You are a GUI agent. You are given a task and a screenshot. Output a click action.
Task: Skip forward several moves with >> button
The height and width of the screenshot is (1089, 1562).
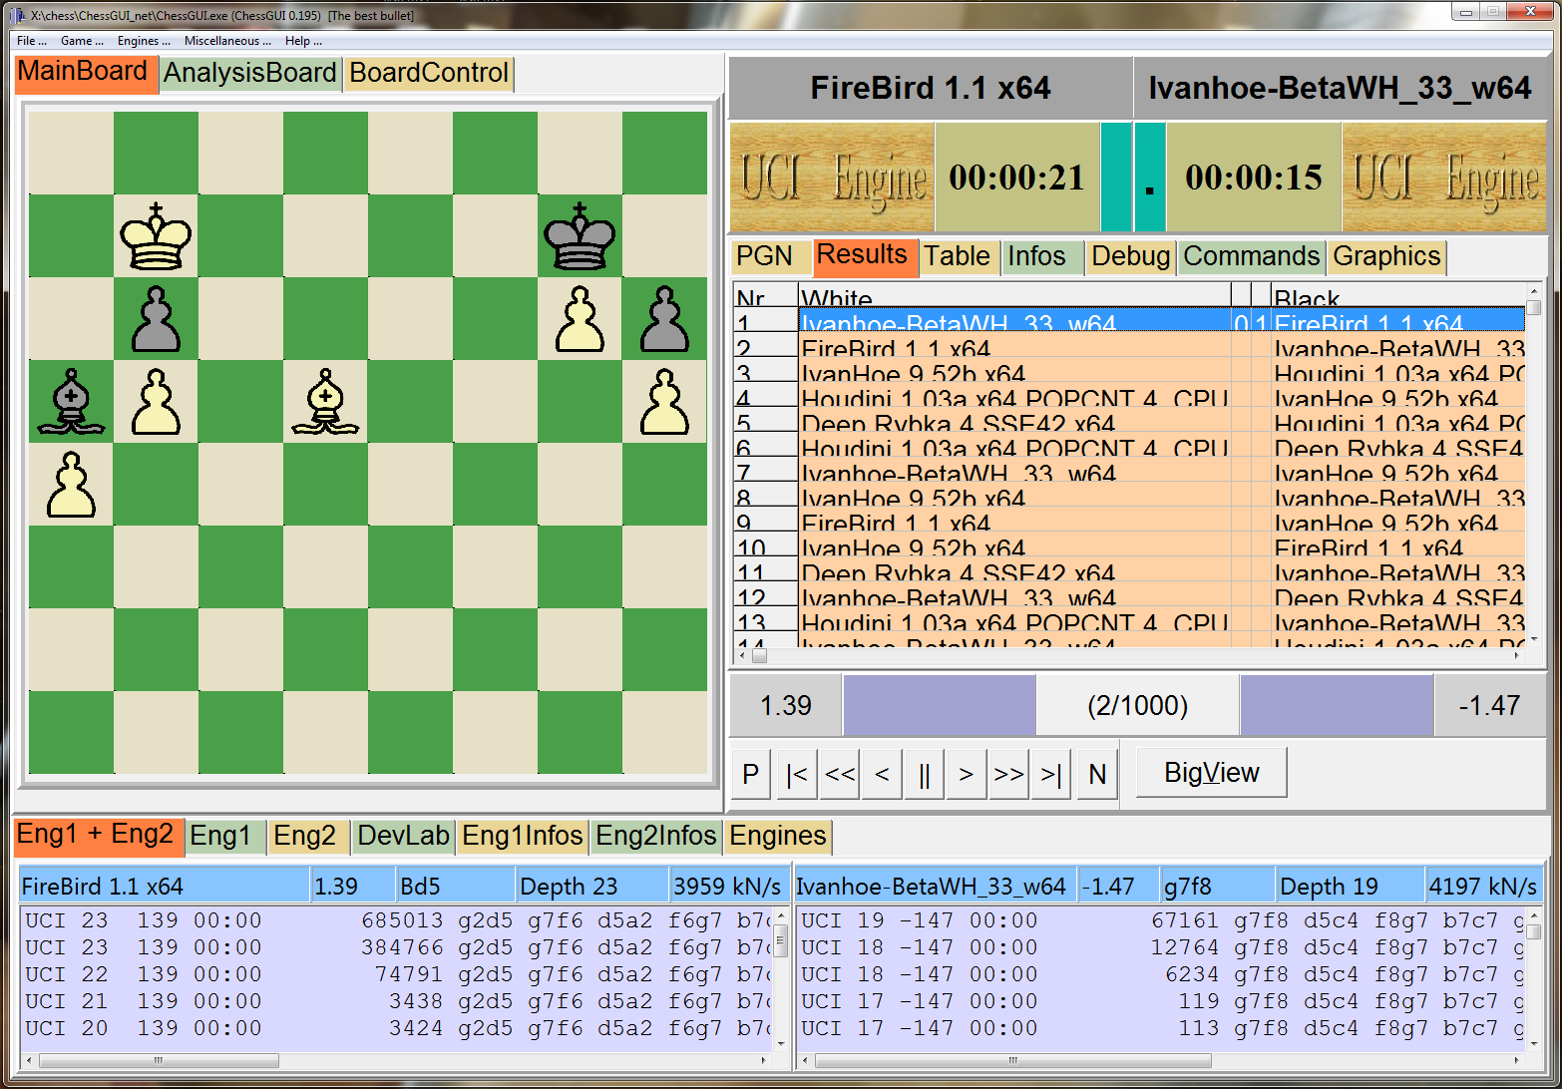[1008, 774]
